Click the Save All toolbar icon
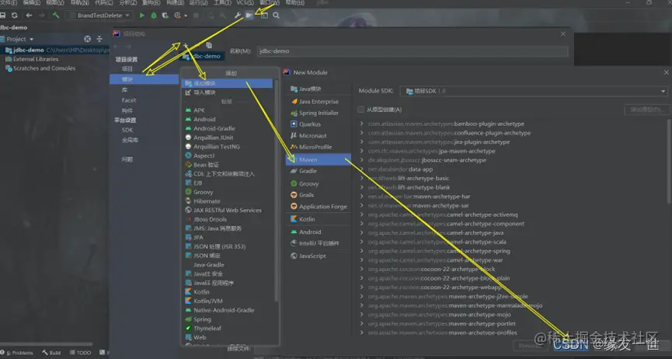This screenshot has height=359, width=672. pos(2,16)
